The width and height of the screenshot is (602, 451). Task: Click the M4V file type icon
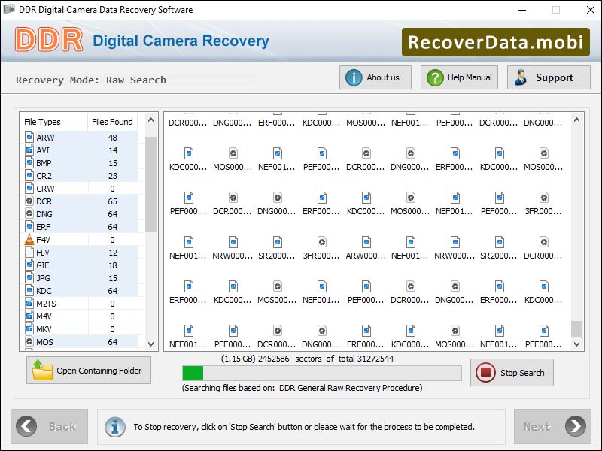pos(29,316)
